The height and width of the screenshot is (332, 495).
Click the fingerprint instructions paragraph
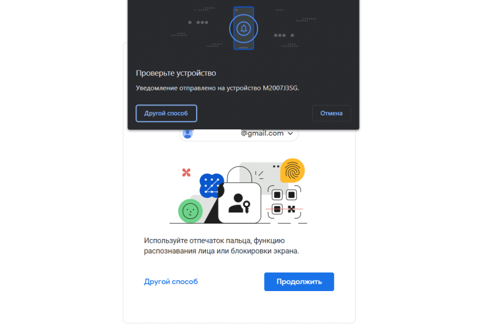coord(221,246)
